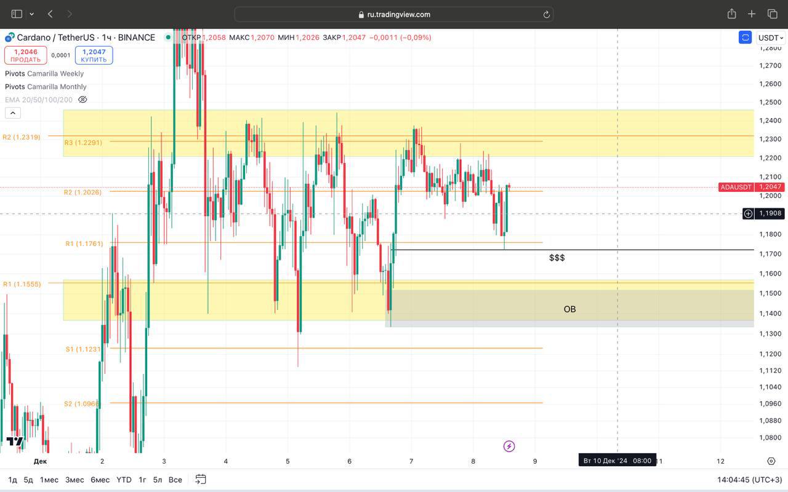
Task: Click the blue fullscreen chart icon
Action: point(745,38)
